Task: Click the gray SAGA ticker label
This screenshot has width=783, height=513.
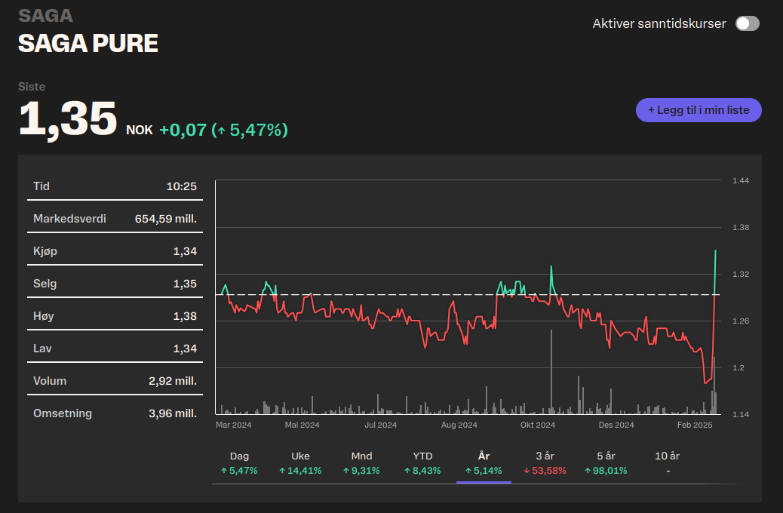Action: 45,16
